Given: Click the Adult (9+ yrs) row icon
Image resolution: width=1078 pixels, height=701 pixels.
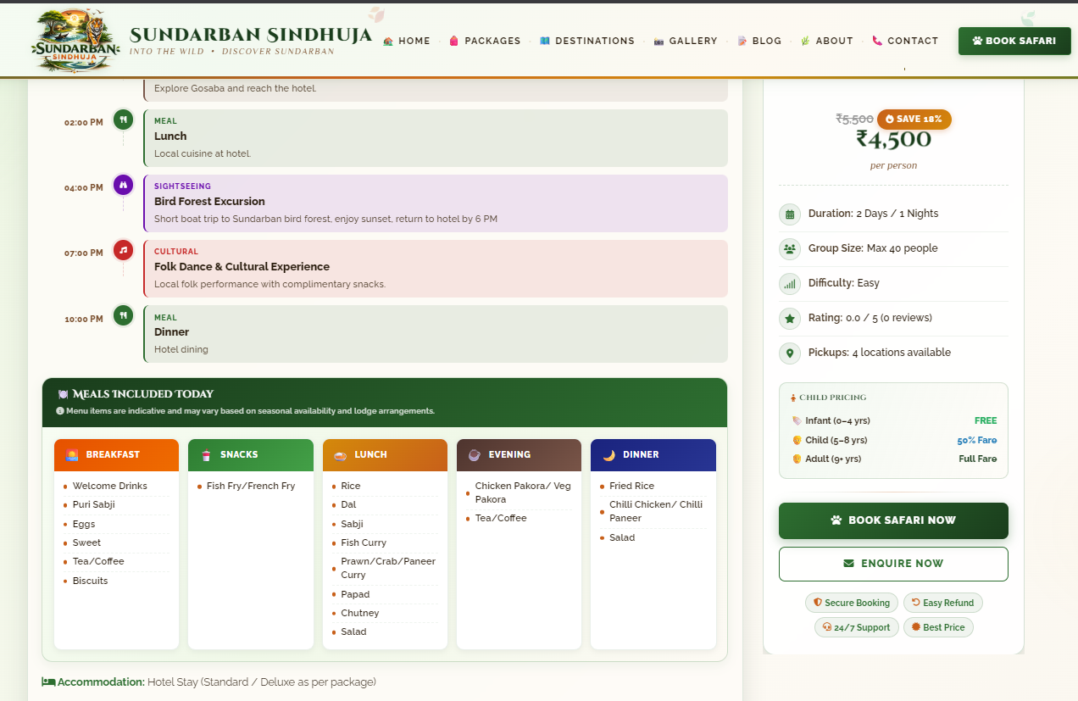Looking at the screenshot, I should 797,459.
